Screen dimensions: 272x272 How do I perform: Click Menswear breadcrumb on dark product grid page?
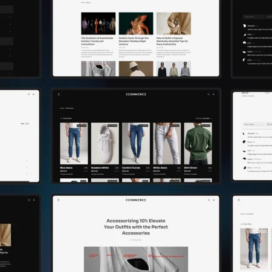70,108
